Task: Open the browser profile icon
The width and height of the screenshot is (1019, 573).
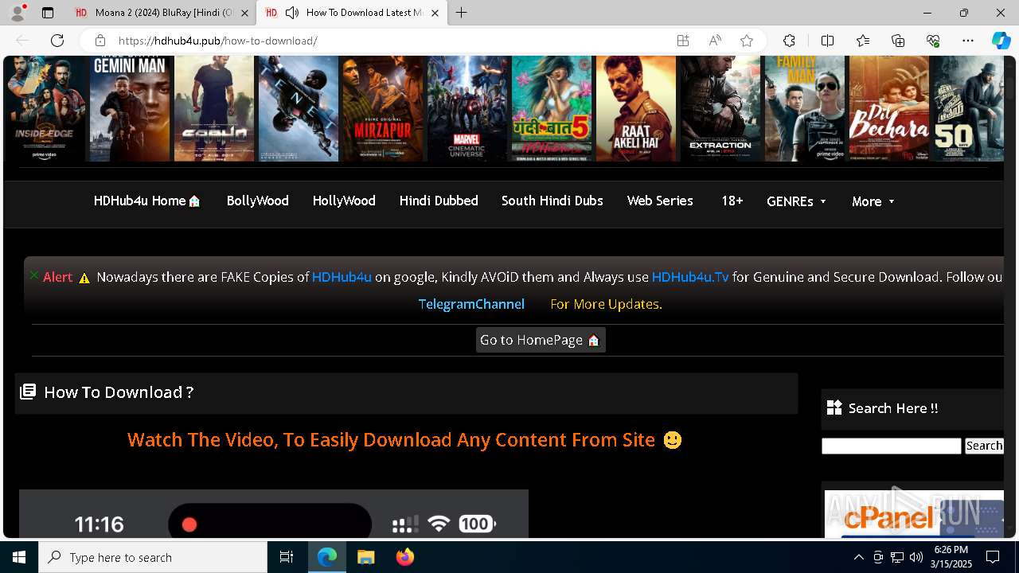Action: 18,13
